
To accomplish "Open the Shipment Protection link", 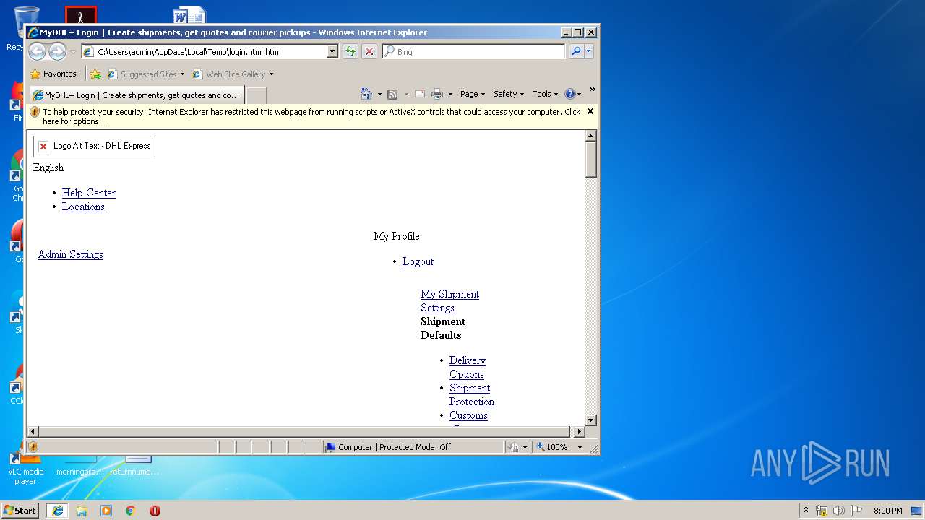I will pos(472,394).
